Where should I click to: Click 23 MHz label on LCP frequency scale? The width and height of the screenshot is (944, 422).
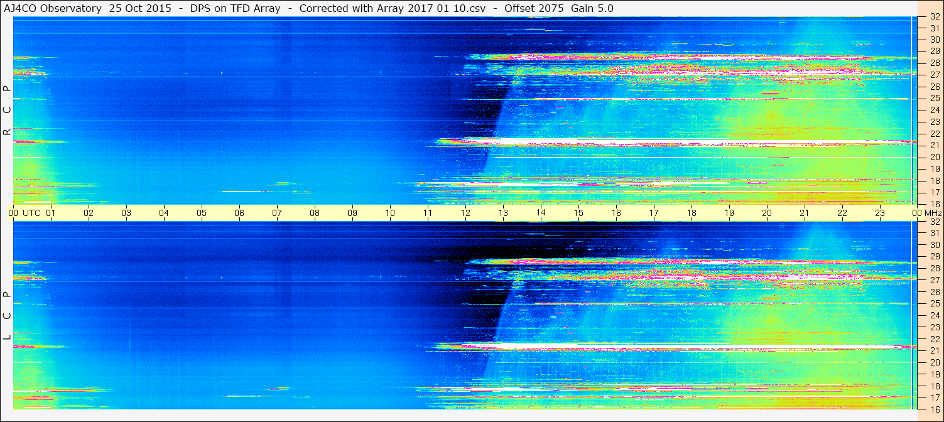(x=934, y=327)
